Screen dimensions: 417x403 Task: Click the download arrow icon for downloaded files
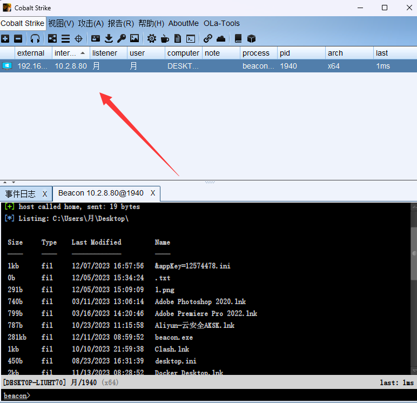coord(109,38)
